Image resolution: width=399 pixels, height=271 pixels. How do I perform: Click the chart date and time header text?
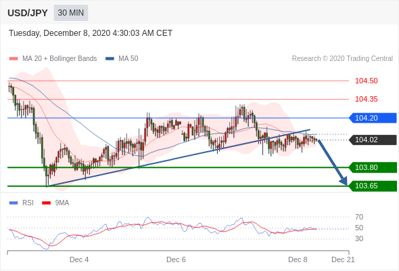tap(91, 33)
